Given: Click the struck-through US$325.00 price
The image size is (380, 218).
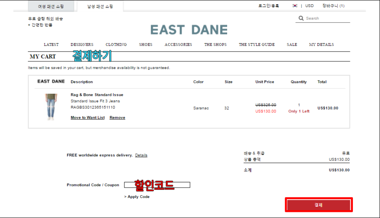Looking at the screenshot, I should (266, 105).
